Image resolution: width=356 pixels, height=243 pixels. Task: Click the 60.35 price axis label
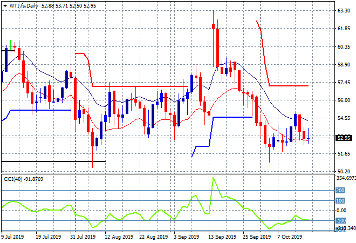point(344,46)
